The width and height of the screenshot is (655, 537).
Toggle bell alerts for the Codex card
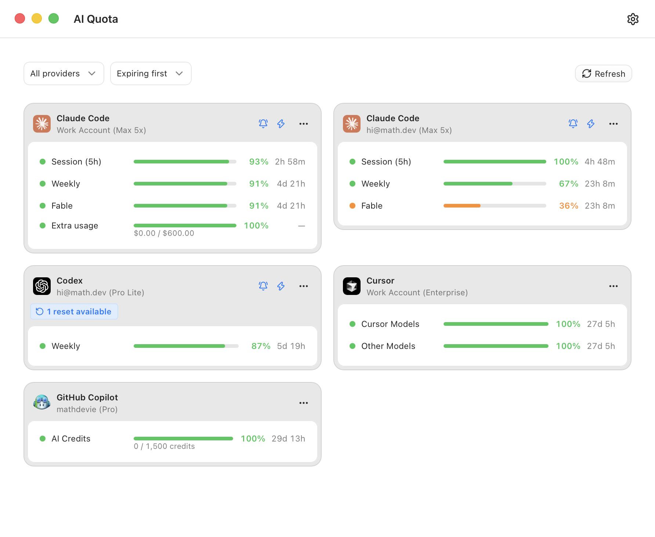coord(263,286)
